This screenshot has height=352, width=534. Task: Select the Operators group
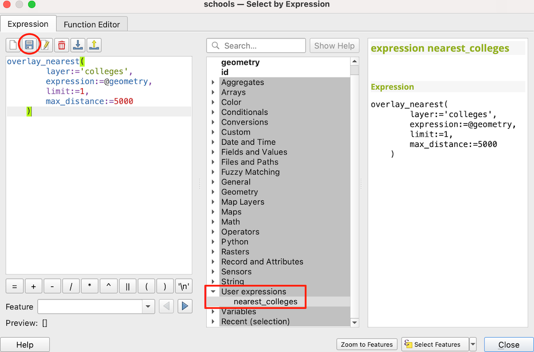pyautogui.click(x=240, y=232)
